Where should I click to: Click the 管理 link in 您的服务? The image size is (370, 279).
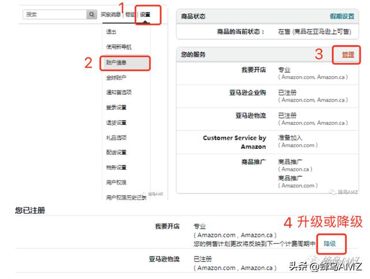(x=348, y=55)
